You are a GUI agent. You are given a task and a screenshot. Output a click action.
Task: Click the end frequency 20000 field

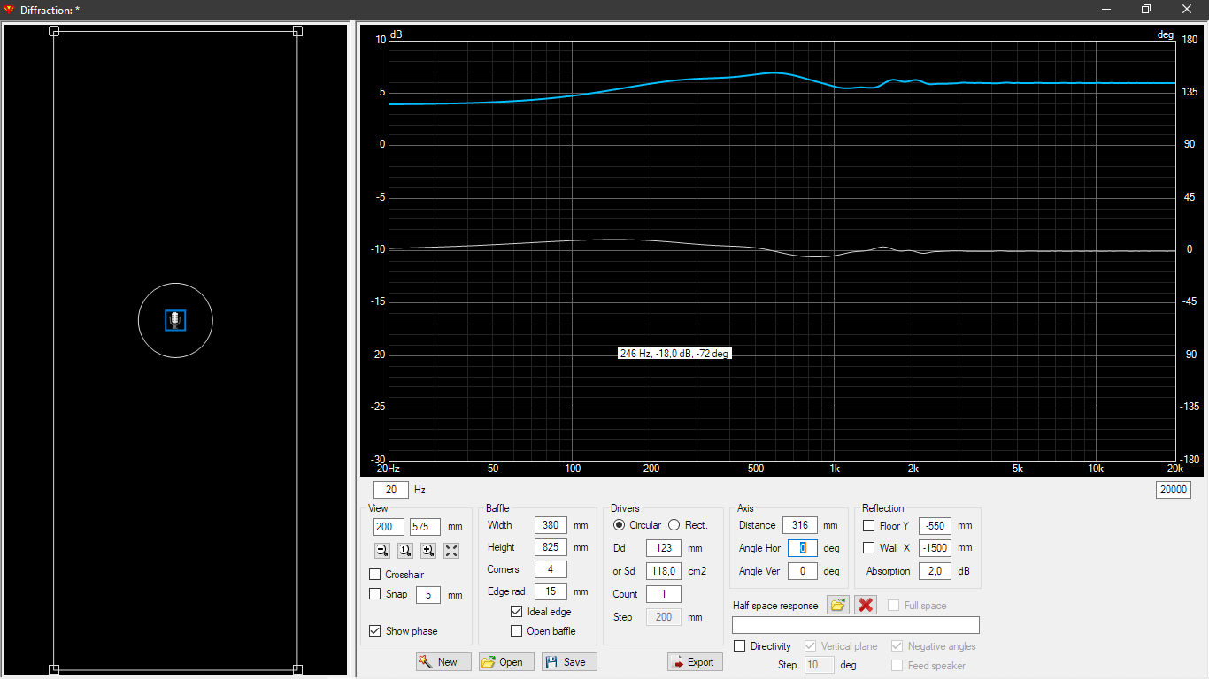1174,490
